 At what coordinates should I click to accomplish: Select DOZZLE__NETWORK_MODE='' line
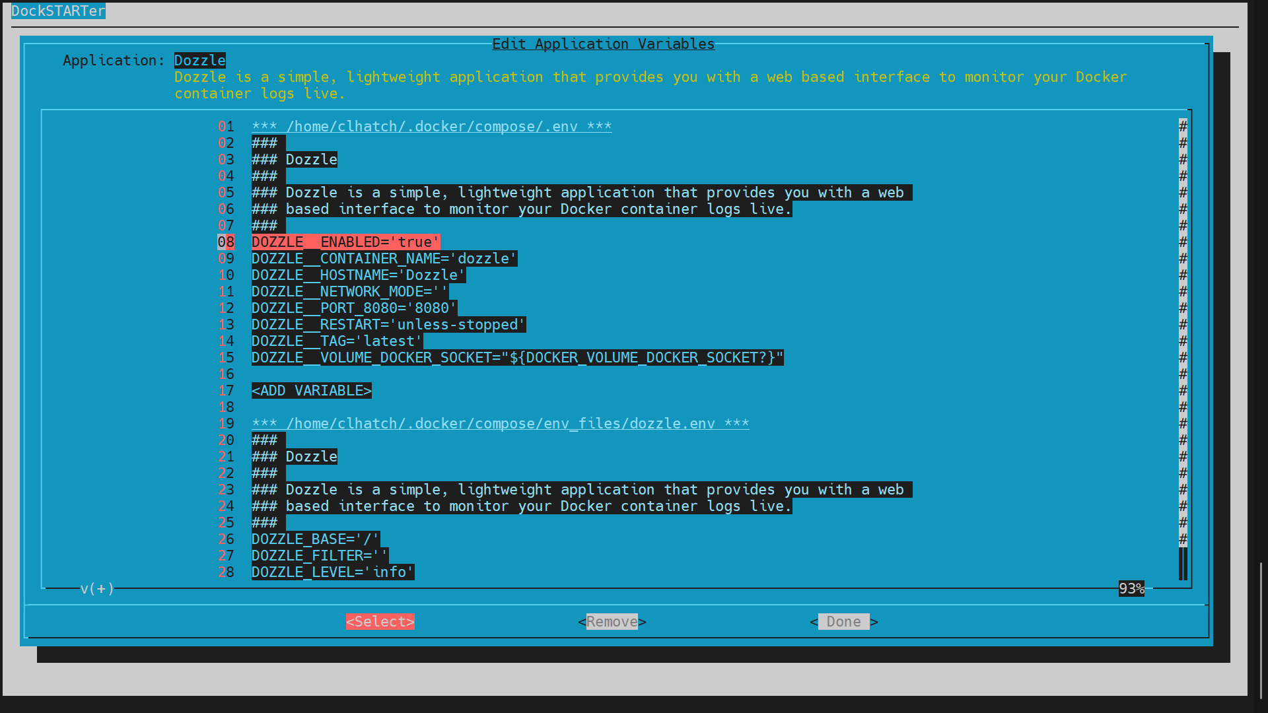(x=350, y=291)
